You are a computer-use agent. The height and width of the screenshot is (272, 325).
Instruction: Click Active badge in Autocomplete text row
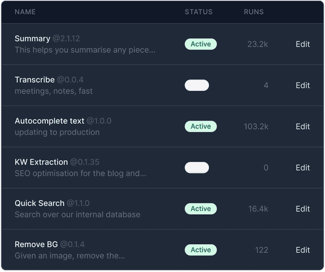tap(201, 126)
